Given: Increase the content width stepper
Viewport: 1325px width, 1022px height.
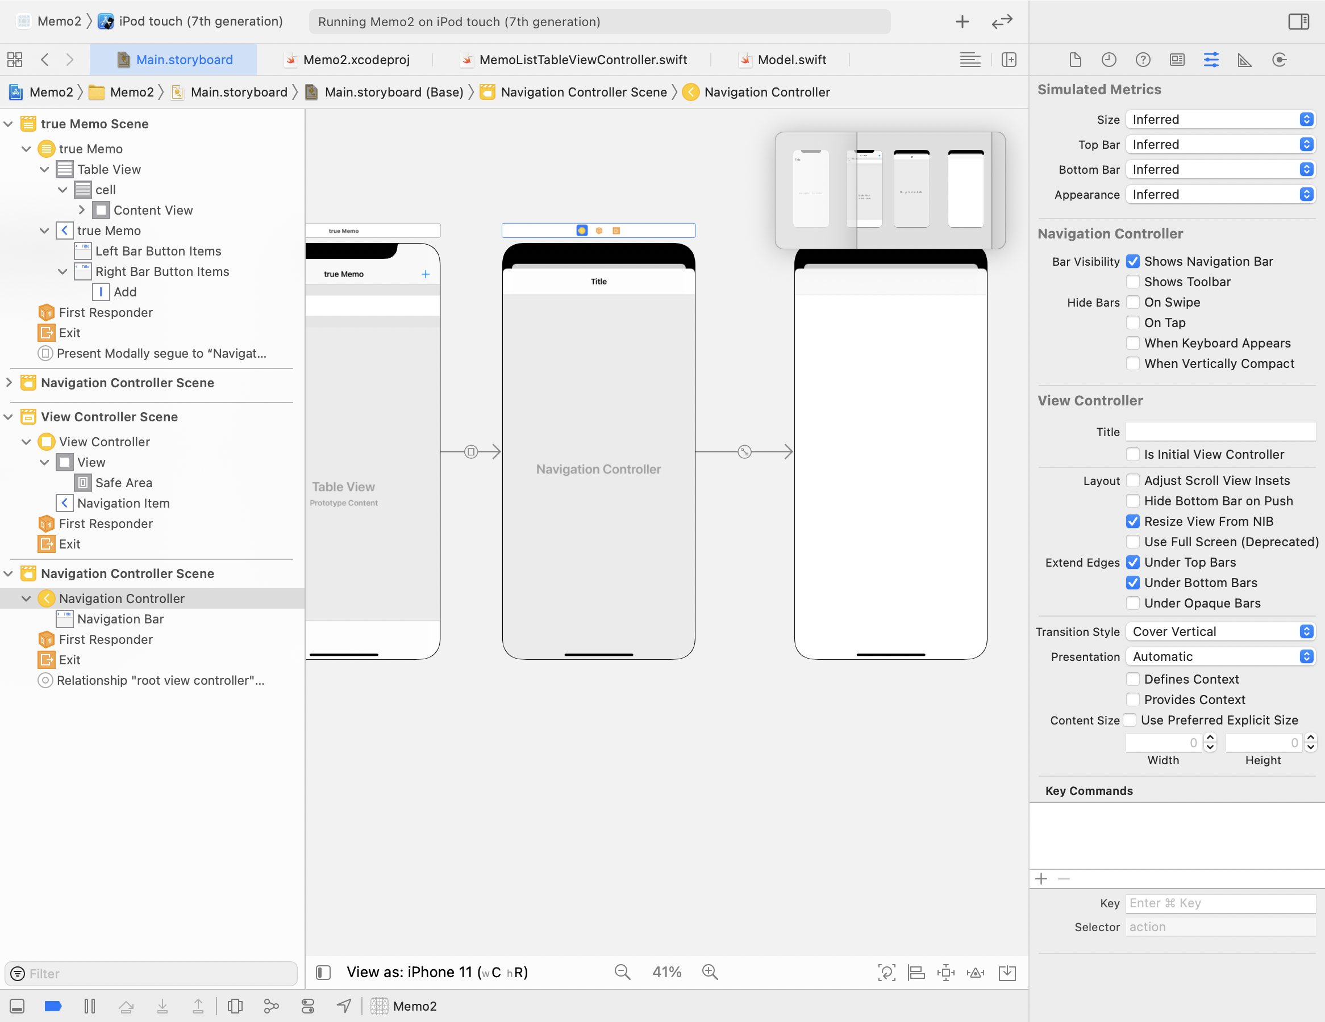Looking at the screenshot, I should (x=1210, y=738).
